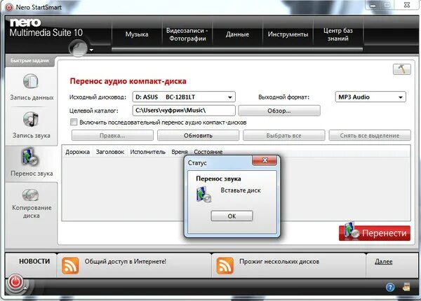Close the Nero StartSmart window

pos(407,5)
